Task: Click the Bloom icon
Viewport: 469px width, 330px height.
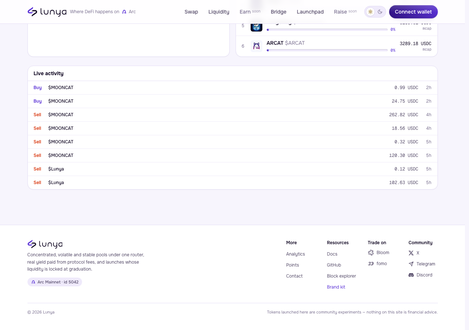Action: [371, 253]
